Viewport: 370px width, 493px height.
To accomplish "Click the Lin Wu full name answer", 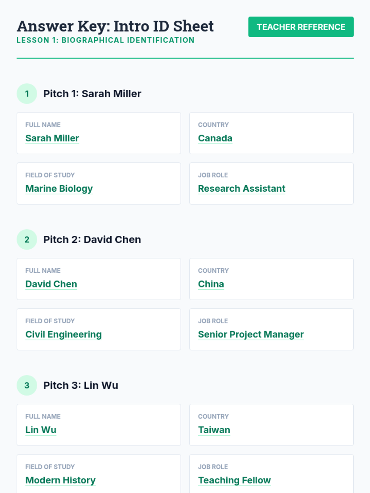I will coord(41,430).
